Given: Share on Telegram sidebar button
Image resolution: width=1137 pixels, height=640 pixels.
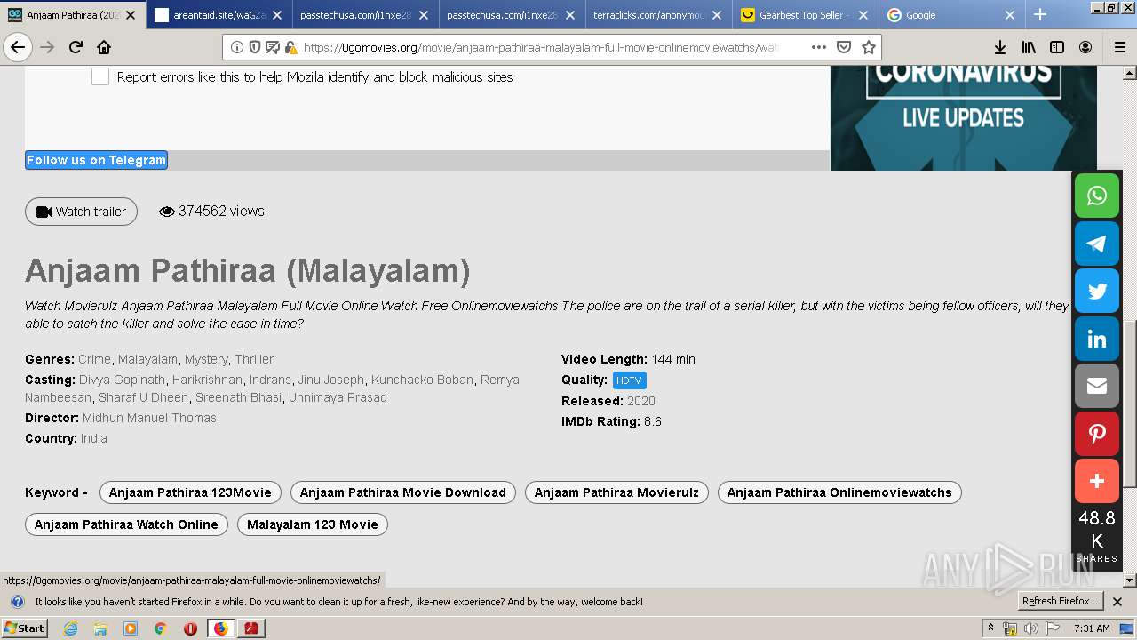Looking at the screenshot, I should pyautogui.click(x=1097, y=244).
